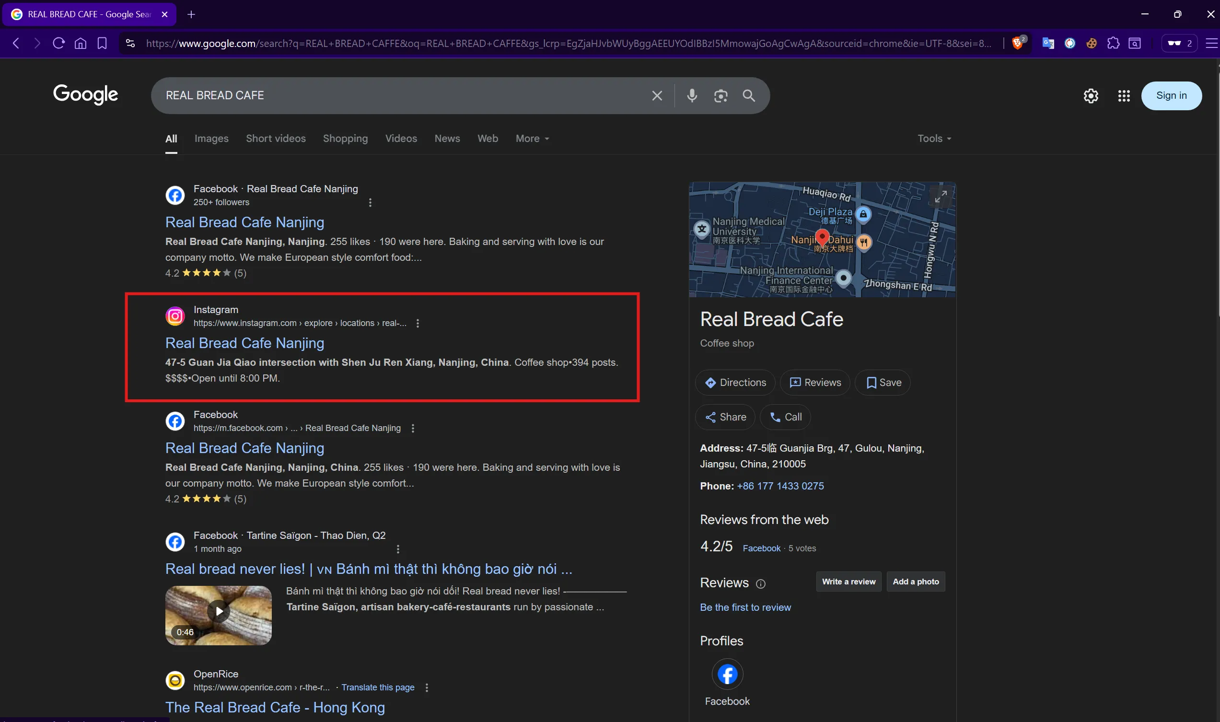Share the Real Bread Cafe listing
The width and height of the screenshot is (1220, 722).
[x=725, y=417]
